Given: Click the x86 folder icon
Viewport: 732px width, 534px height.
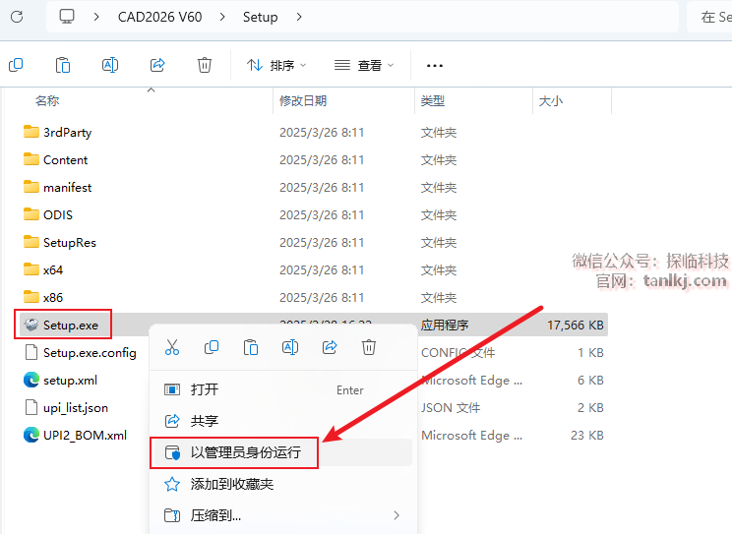Looking at the screenshot, I should pyautogui.click(x=31, y=297).
